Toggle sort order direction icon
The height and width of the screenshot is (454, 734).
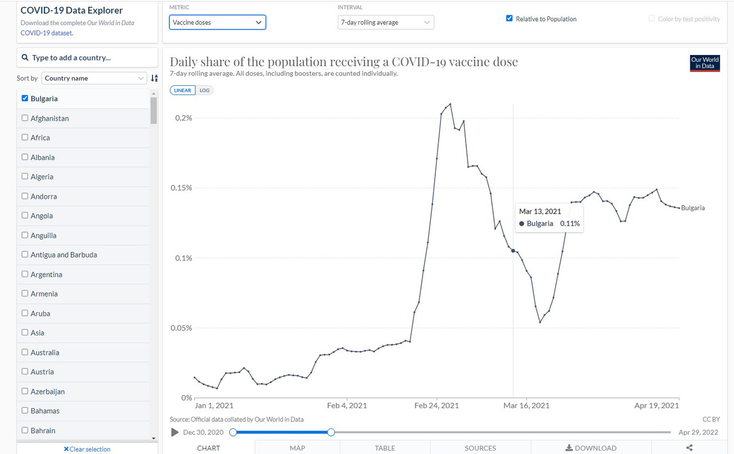coord(154,78)
